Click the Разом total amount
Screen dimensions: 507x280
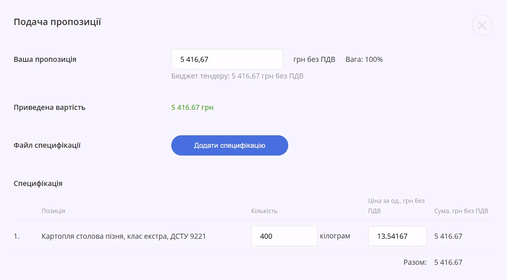pos(448,262)
